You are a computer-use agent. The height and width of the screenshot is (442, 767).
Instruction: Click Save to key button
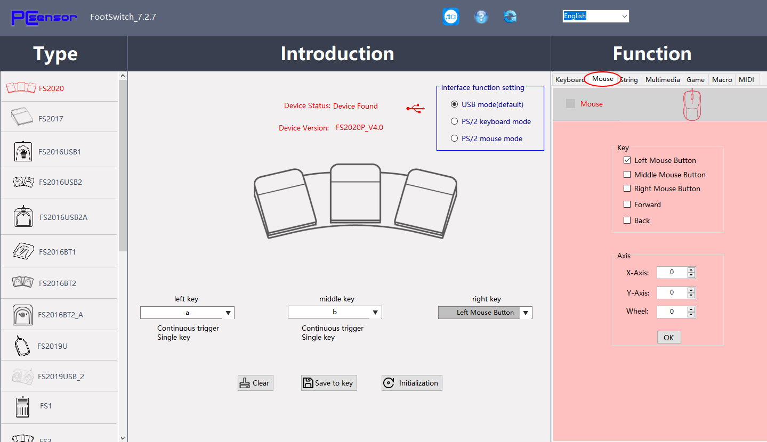coord(329,383)
